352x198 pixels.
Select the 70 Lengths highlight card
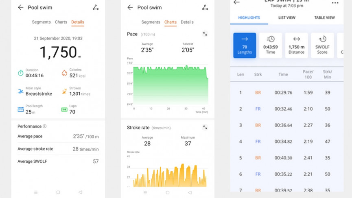coord(245,45)
